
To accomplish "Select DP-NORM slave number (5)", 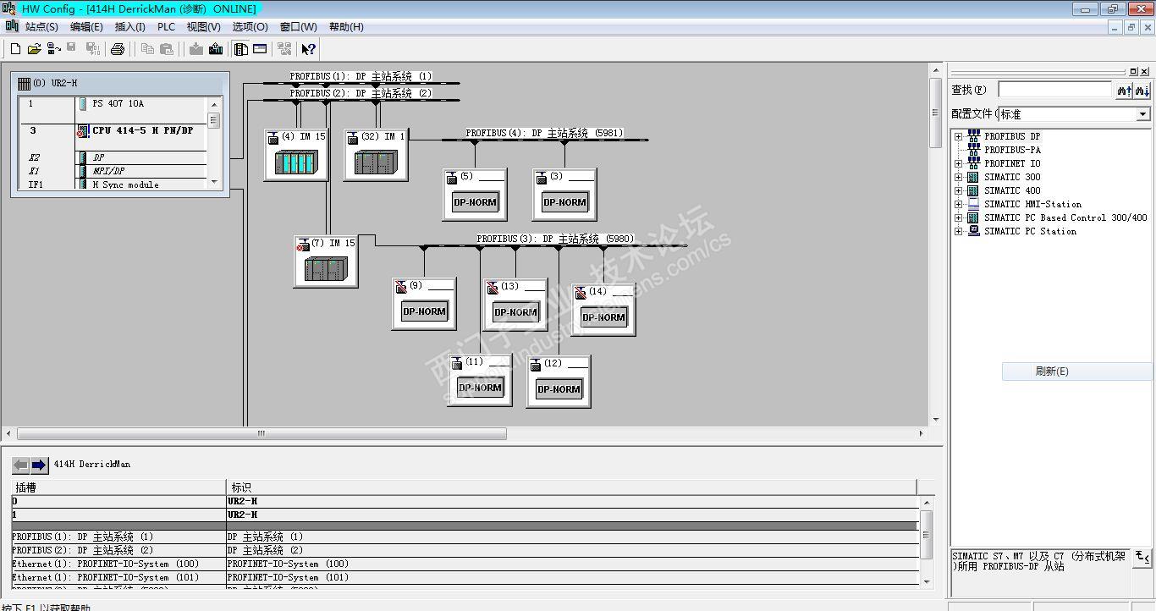I will tap(474, 194).
